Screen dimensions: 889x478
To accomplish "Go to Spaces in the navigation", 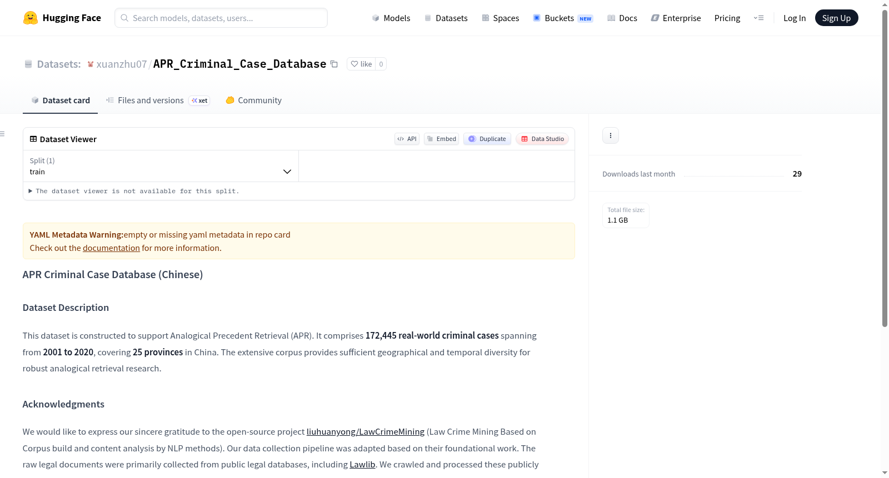I will [500, 18].
